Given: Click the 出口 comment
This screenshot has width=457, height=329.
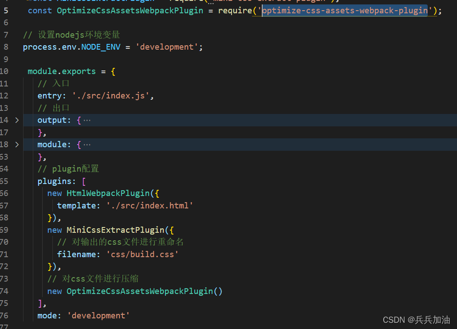Looking at the screenshot, I should pos(54,108).
